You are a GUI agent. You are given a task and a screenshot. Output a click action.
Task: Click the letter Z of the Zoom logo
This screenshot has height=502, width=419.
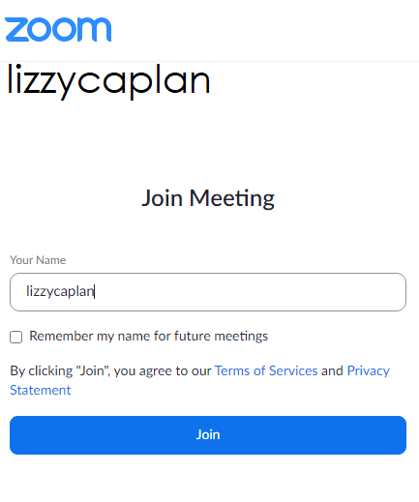17,29
